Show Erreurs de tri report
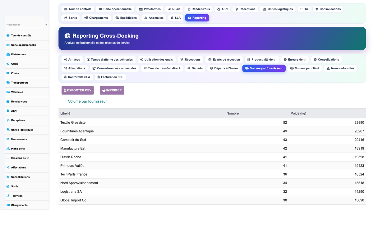The width and height of the screenshot is (373, 231). [295, 59]
